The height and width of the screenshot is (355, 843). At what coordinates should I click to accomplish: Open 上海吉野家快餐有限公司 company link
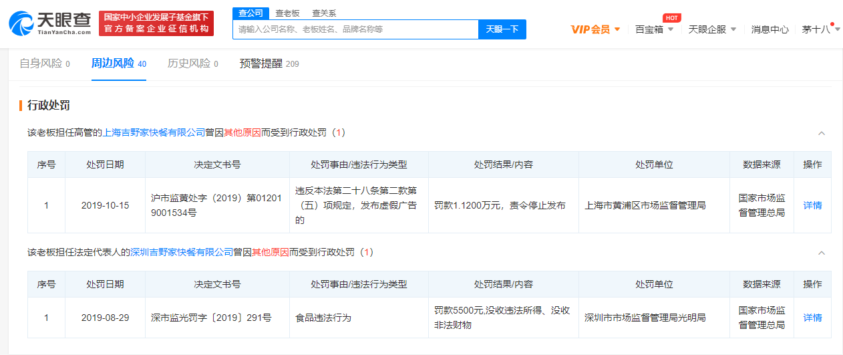point(154,132)
